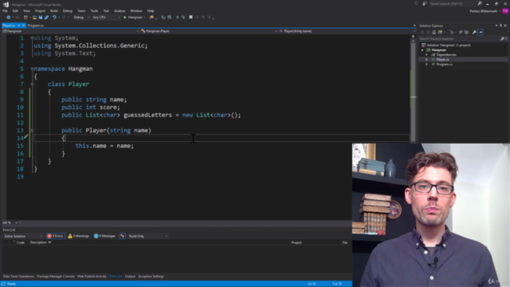Select the Solution 'Hangman' root node
The height and width of the screenshot is (287, 510).
point(448,45)
